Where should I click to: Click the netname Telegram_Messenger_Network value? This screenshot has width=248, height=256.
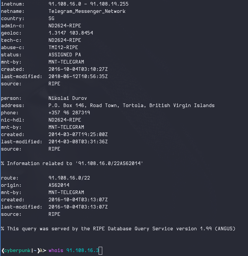(87, 11)
